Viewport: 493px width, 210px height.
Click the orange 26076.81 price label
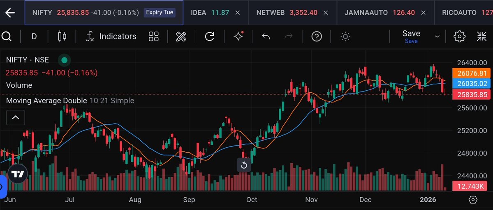[471, 74]
